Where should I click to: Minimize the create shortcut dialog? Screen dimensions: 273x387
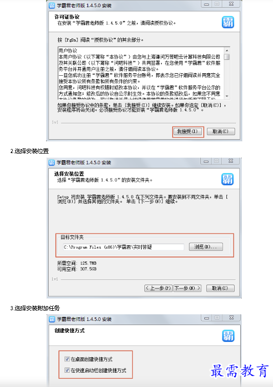207,318
